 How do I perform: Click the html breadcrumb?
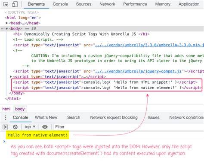[6, 109]
